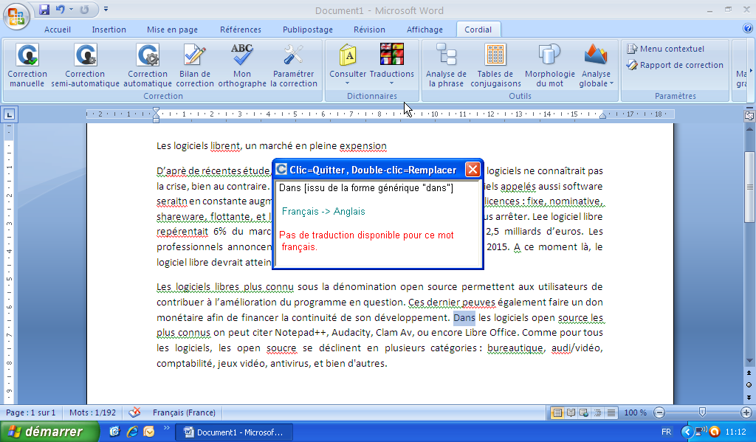The height and width of the screenshot is (442, 756).
Task: Open Accueil ribbon tab
Action: pos(58,30)
